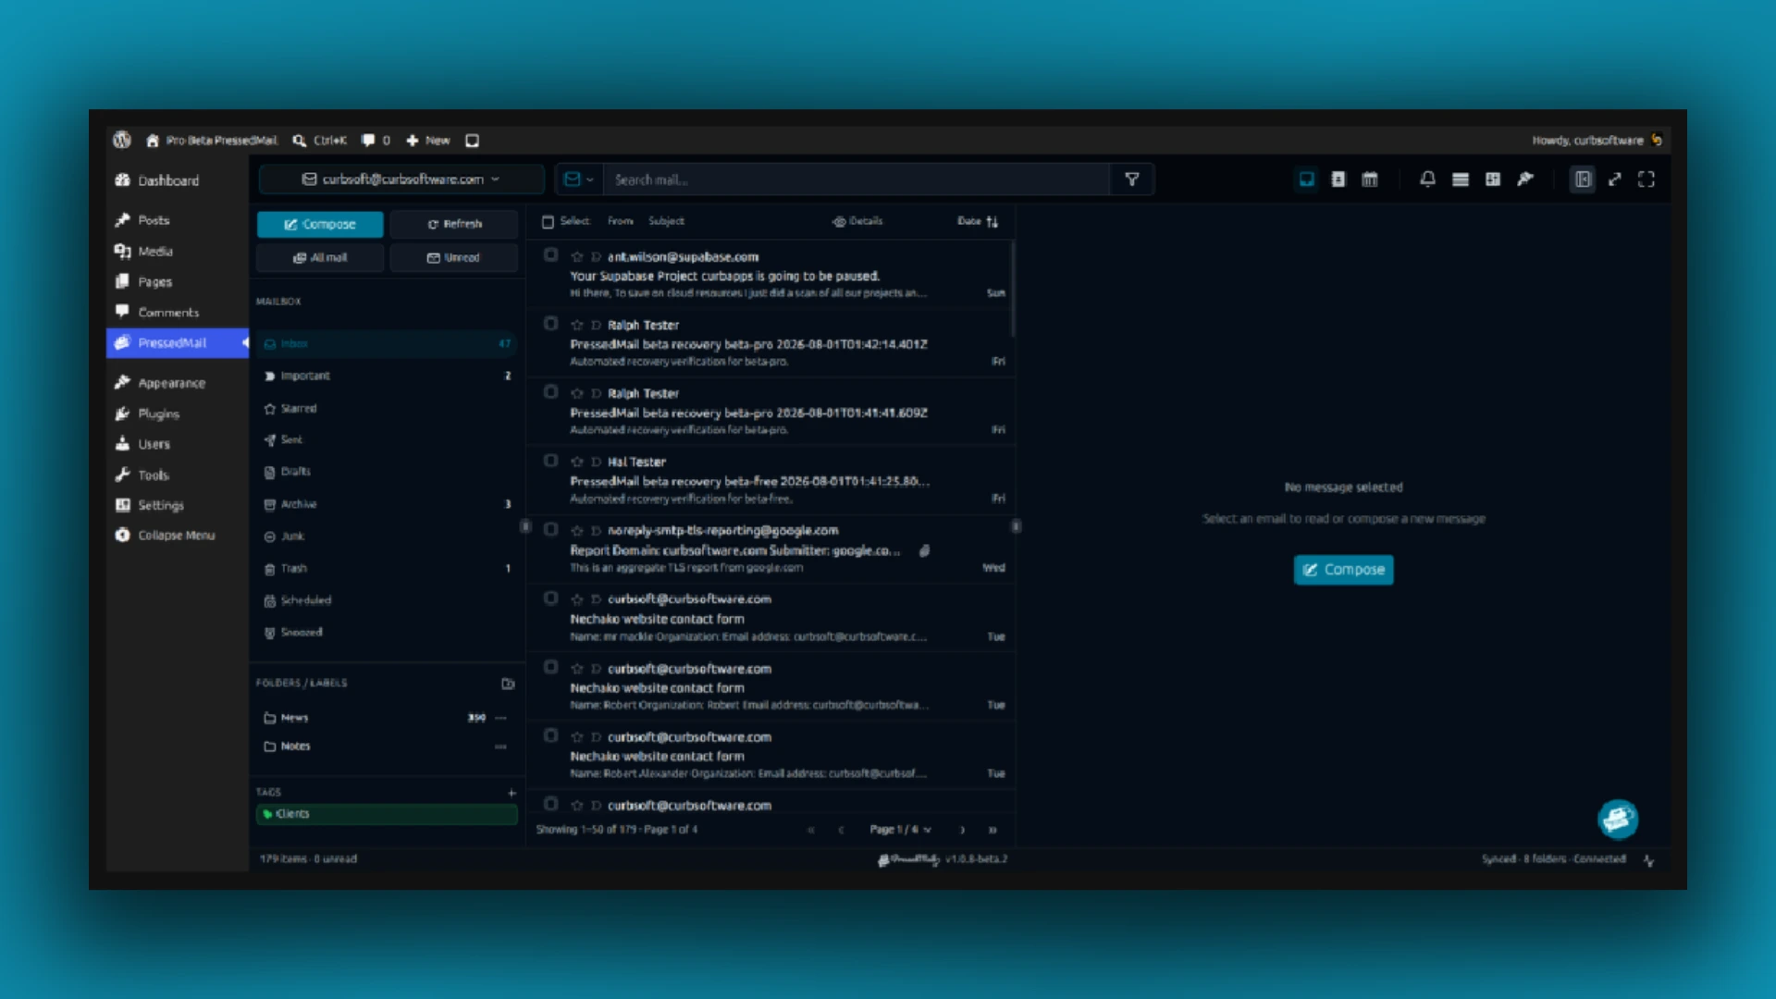Open comments bubble in admin bar

376,141
